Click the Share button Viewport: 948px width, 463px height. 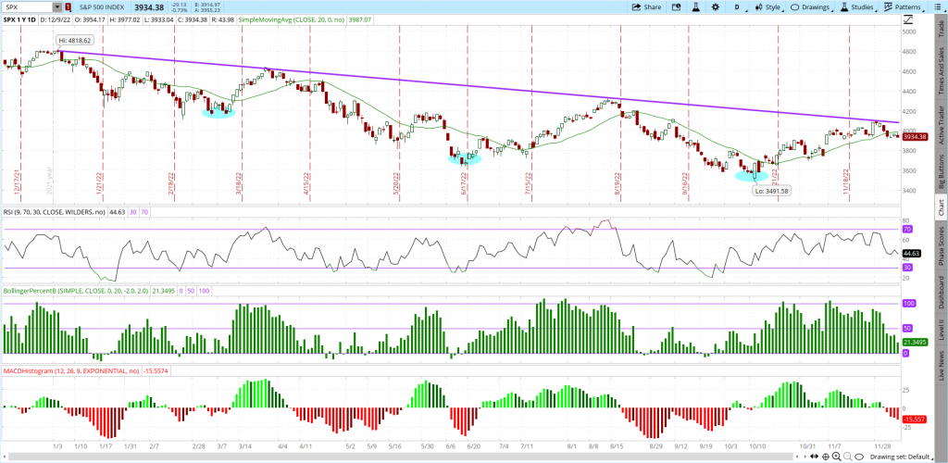[x=646, y=7]
